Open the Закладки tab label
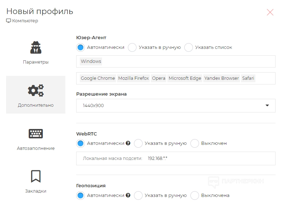This screenshot has height=207, width=282. [36, 191]
